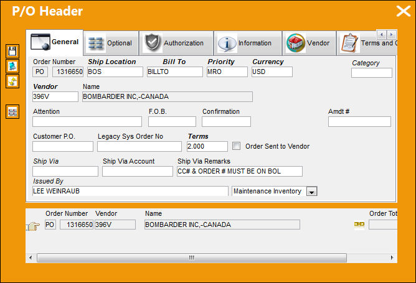Click order number 1316650 in General tab
Viewport: 416px width, 283px height.
[68, 72]
